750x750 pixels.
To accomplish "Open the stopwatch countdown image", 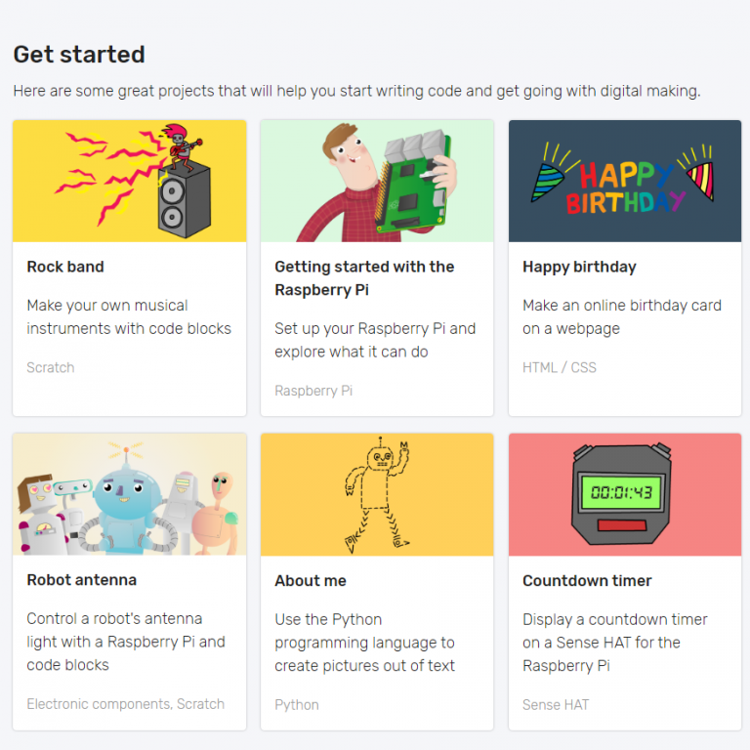I will pos(625,495).
